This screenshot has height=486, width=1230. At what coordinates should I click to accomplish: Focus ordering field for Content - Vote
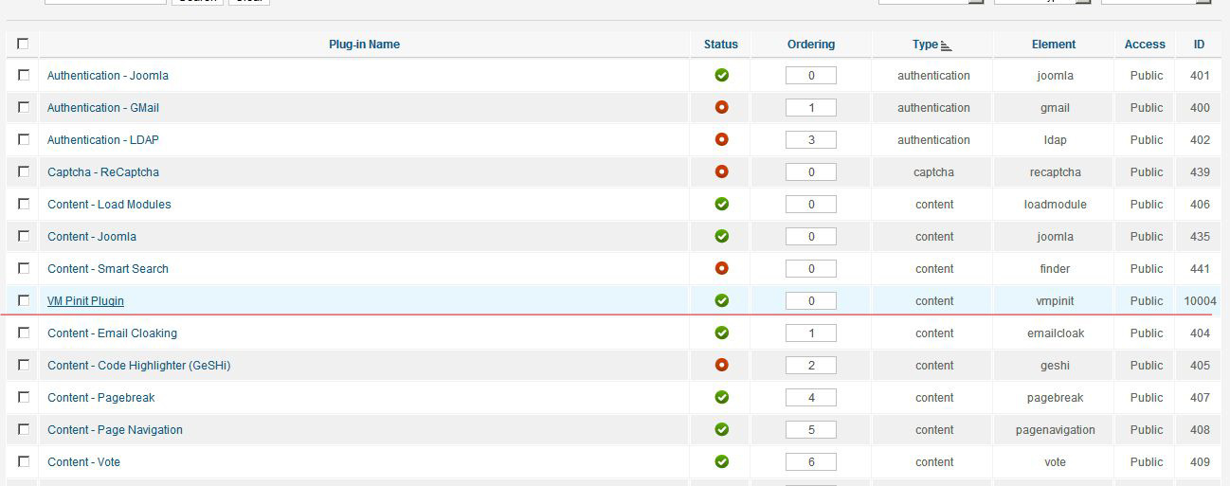811,461
